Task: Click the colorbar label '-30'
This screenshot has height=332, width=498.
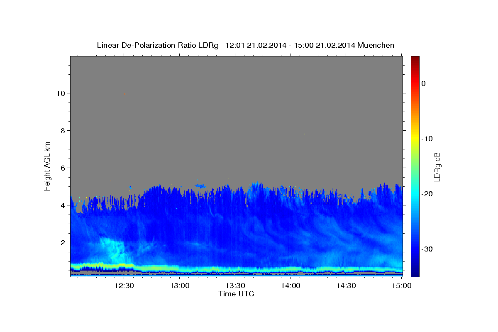Action: point(427,249)
